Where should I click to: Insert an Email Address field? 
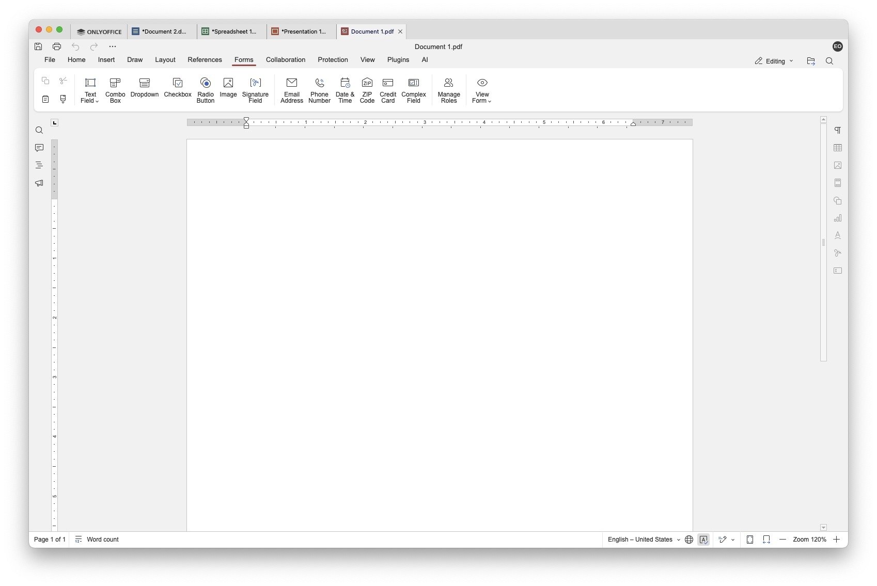291,90
